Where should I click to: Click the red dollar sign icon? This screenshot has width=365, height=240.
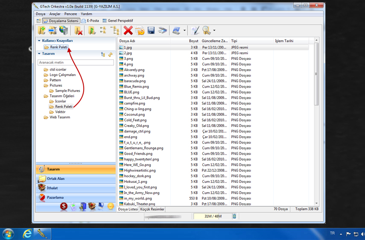coord(64,207)
